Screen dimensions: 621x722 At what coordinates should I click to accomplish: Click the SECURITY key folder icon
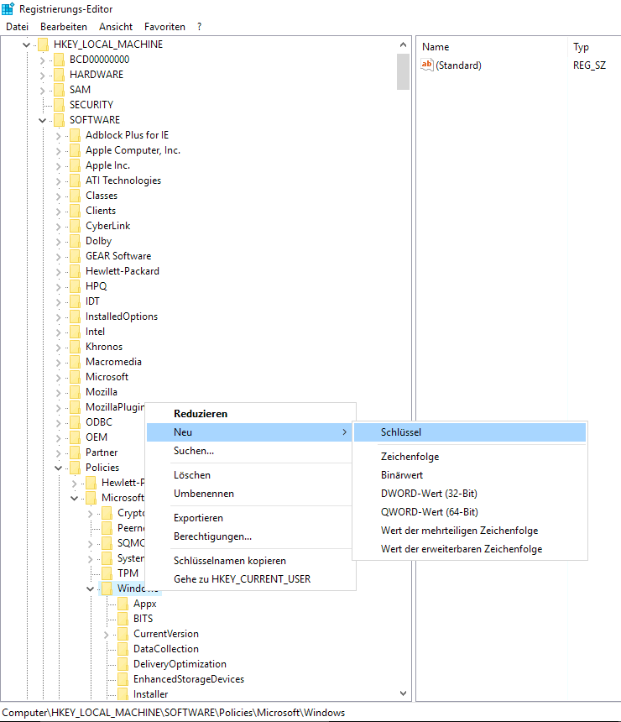[x=59, y=105]
